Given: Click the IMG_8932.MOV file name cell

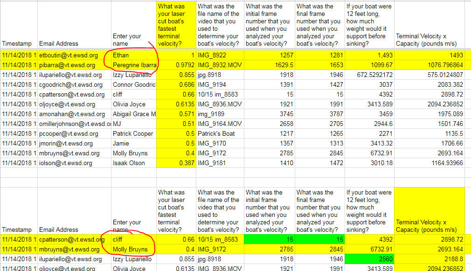Looking at the screenshot, I should click(x=219, y=65).
